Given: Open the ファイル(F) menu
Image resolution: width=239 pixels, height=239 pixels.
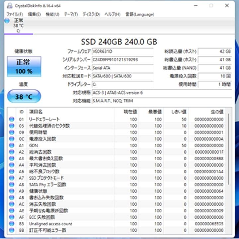Looking at the screenshot, I should coord(15,14).
